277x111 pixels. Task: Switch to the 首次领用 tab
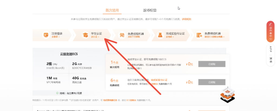(112, 10)
